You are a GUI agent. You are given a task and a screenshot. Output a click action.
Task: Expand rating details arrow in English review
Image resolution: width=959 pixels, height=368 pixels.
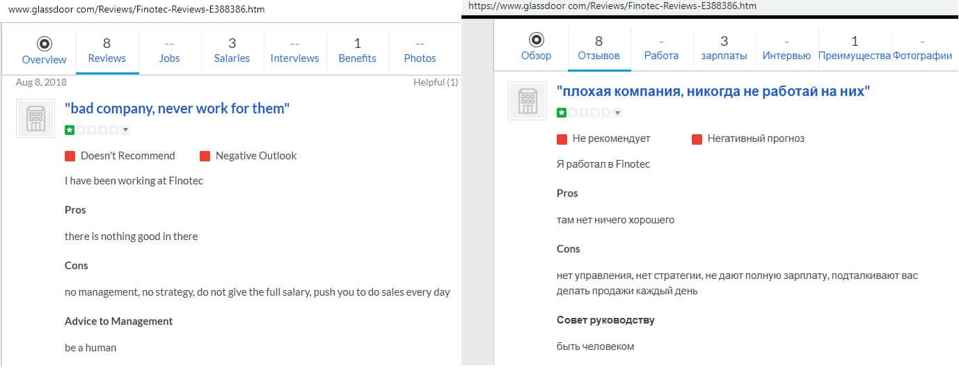125,130
